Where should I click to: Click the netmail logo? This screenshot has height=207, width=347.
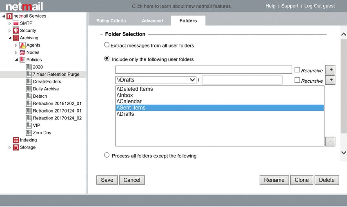(x=24, y=7)
